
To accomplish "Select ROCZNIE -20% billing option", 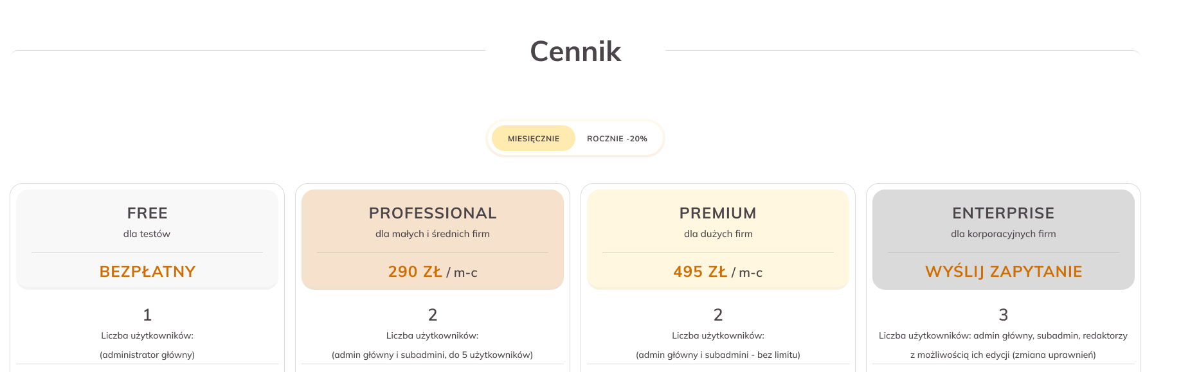I will coord(617,139).
